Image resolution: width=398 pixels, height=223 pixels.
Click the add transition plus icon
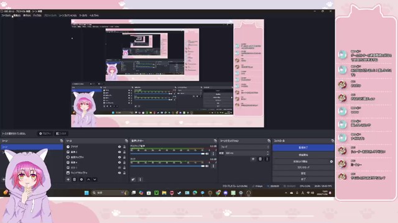coord(253,159)
